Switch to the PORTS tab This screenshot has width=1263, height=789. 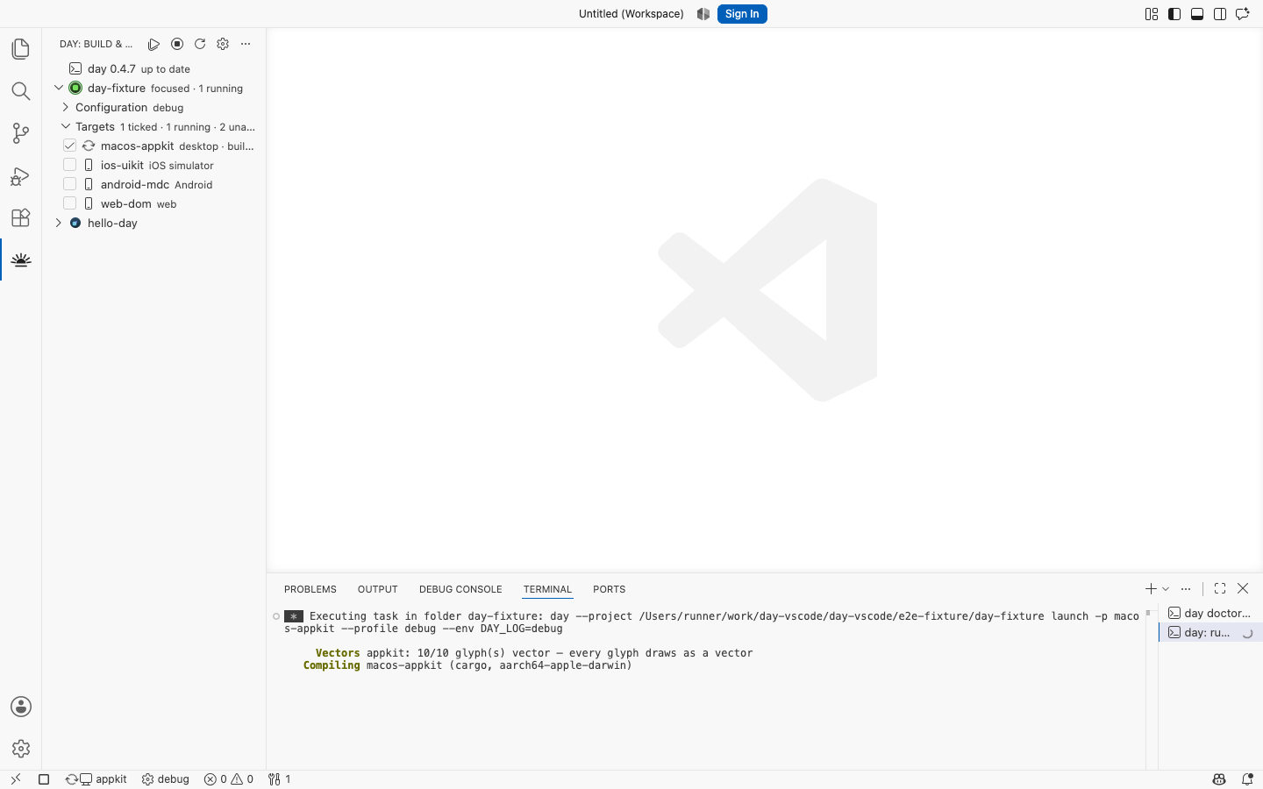point(609,589)
